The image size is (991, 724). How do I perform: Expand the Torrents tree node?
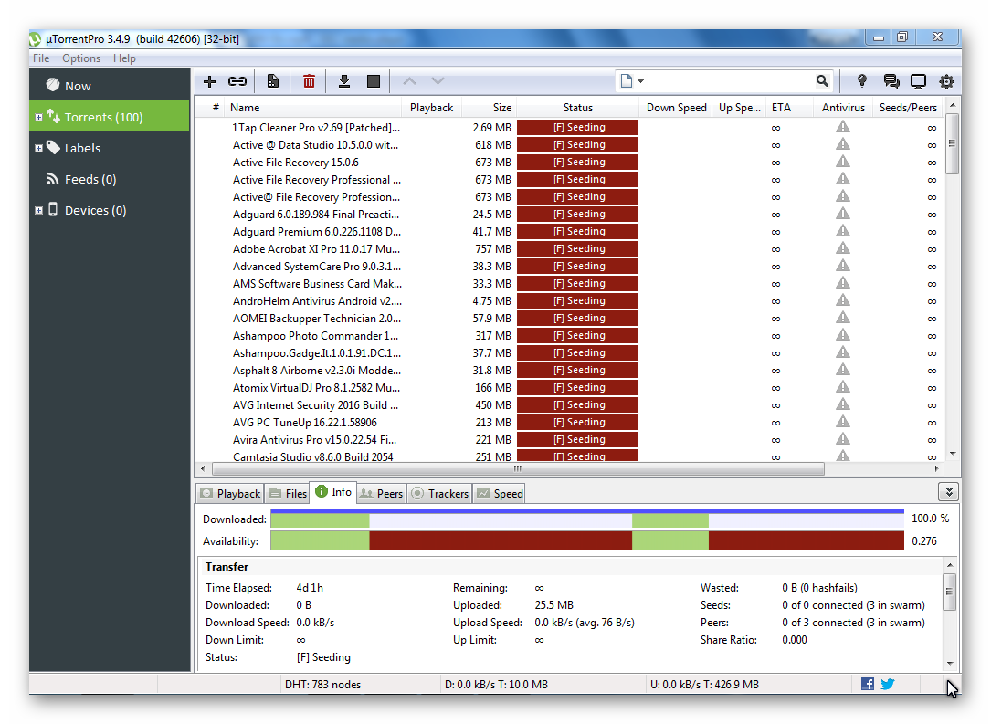coord(38,117)
